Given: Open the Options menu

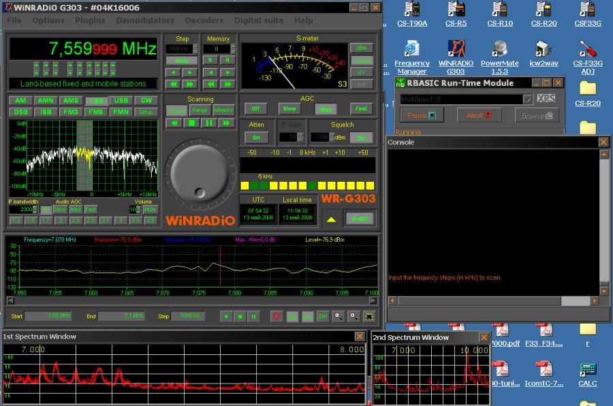Looking at the screenshot, I should (48, 20).
